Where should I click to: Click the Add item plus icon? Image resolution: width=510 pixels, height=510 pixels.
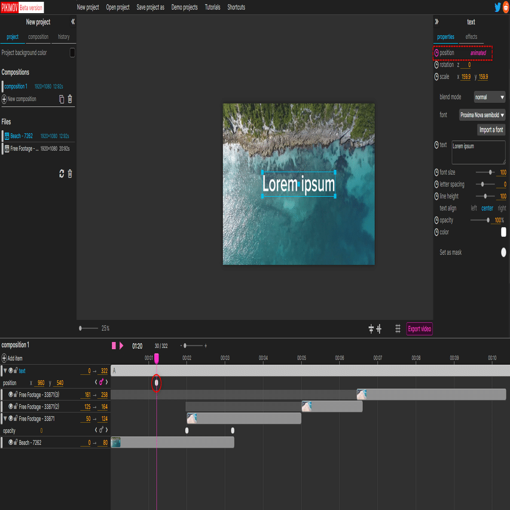click(4, 358)
